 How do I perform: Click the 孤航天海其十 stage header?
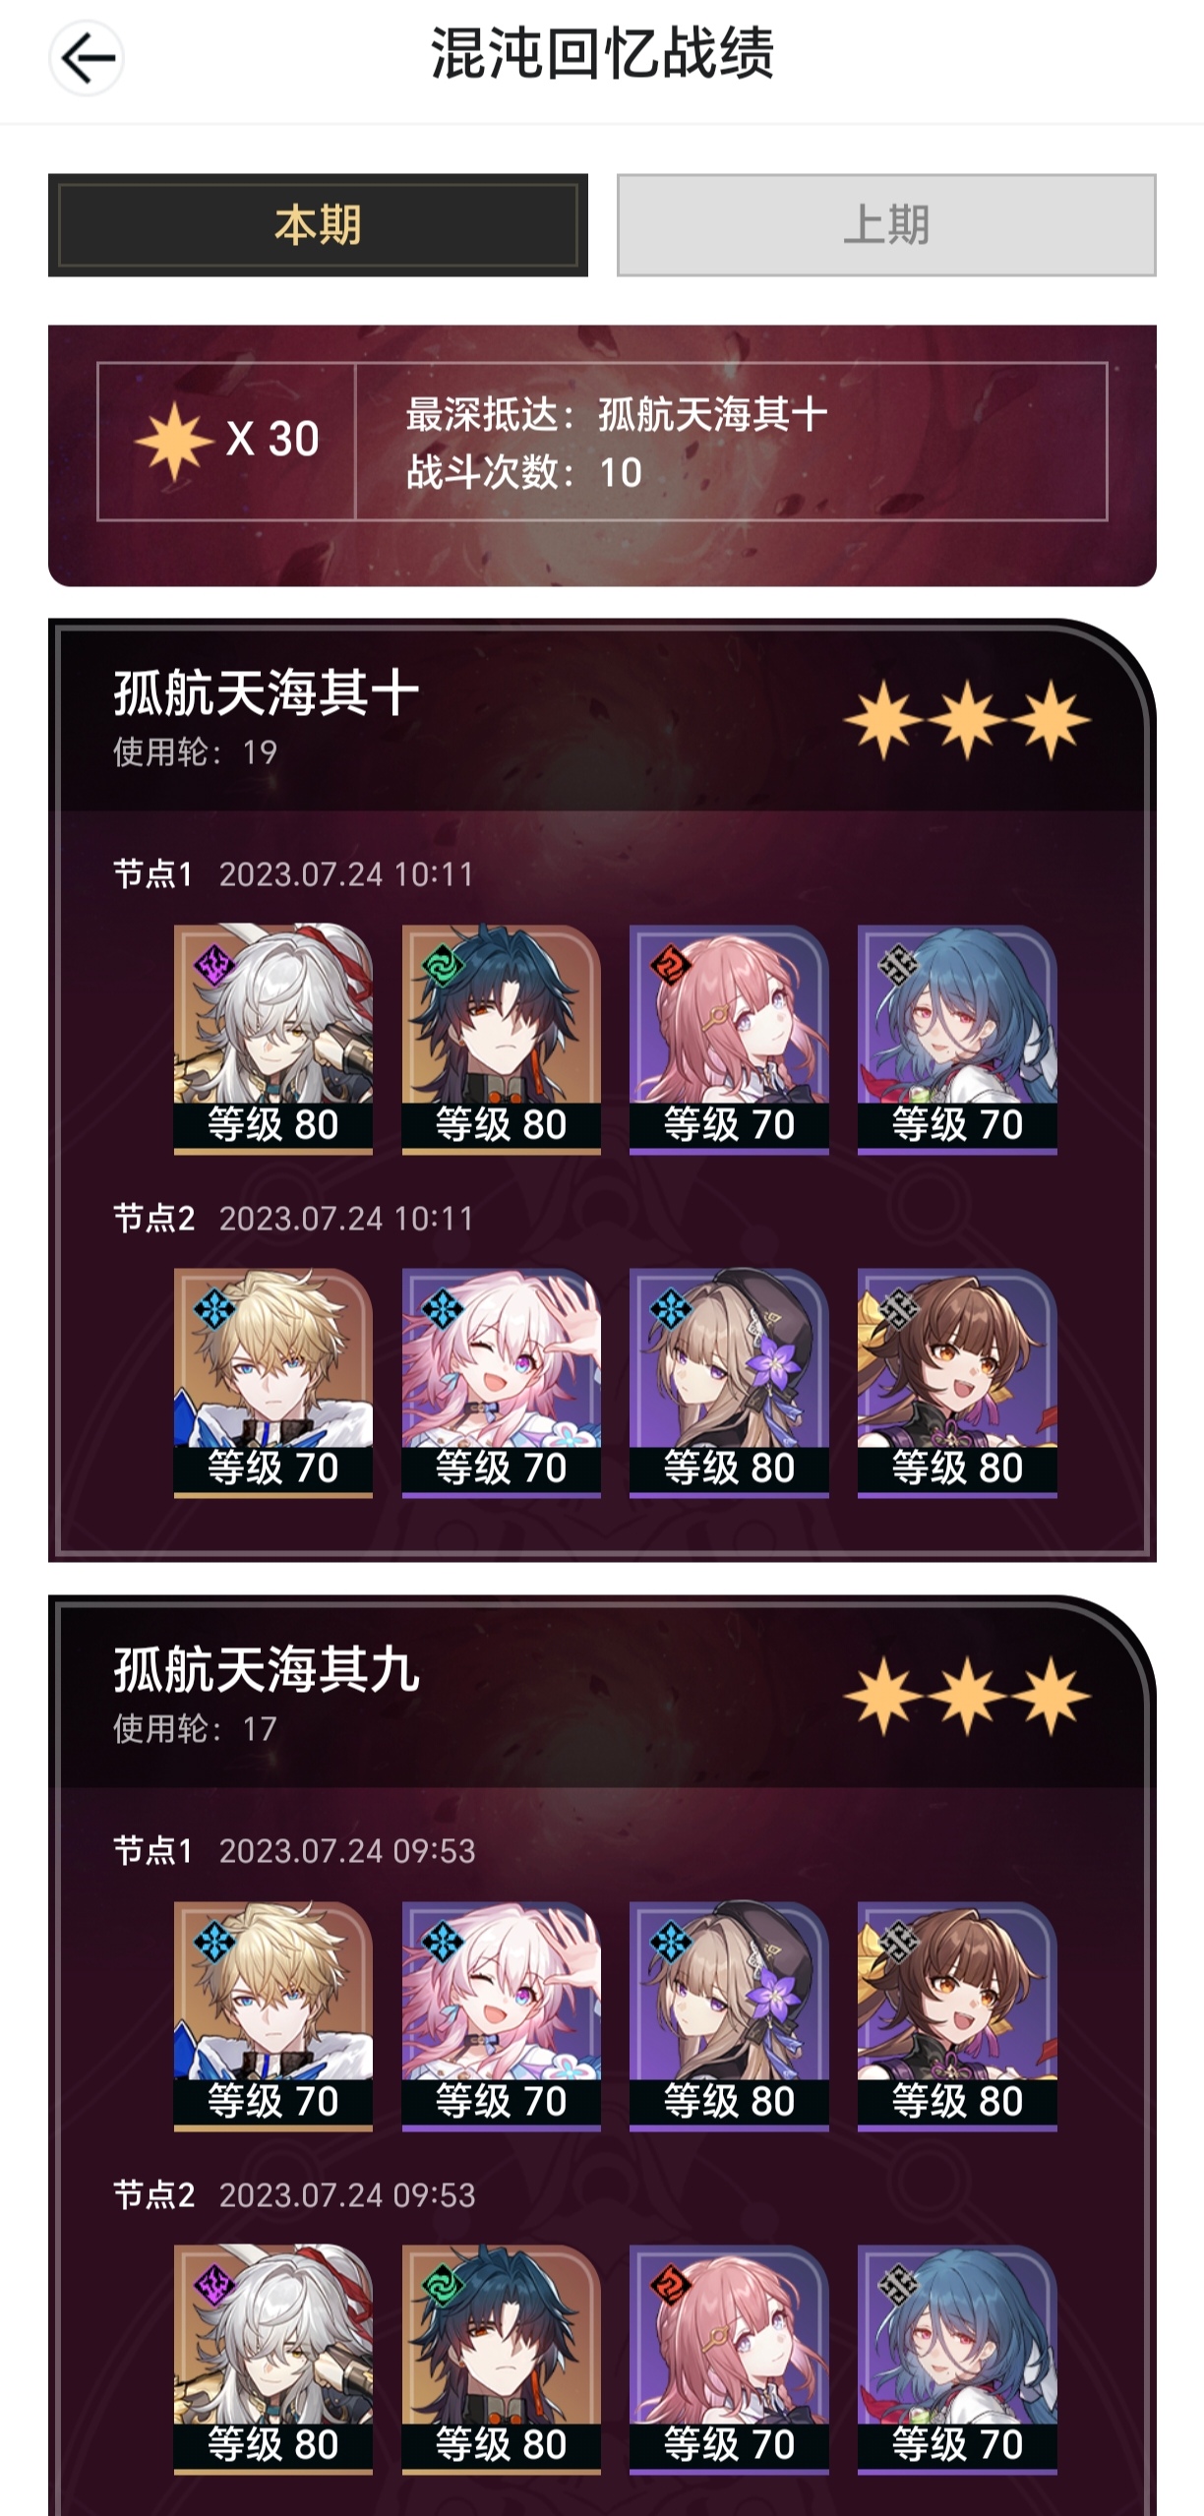(x=267, y=692)
